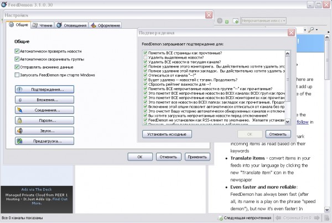Open the Find Out More ad link
Screen dimensions: 332x223
50,201
